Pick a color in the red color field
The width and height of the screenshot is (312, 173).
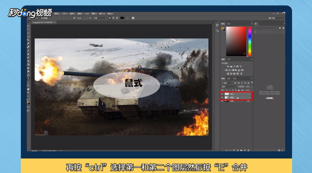tap(236, 42)
